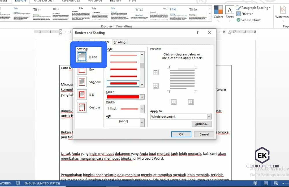Screen dimensions: 289x187
Task: Toggle the bottom border in the preview diagram
Action: pyautogui.click(x=155, y=86)
